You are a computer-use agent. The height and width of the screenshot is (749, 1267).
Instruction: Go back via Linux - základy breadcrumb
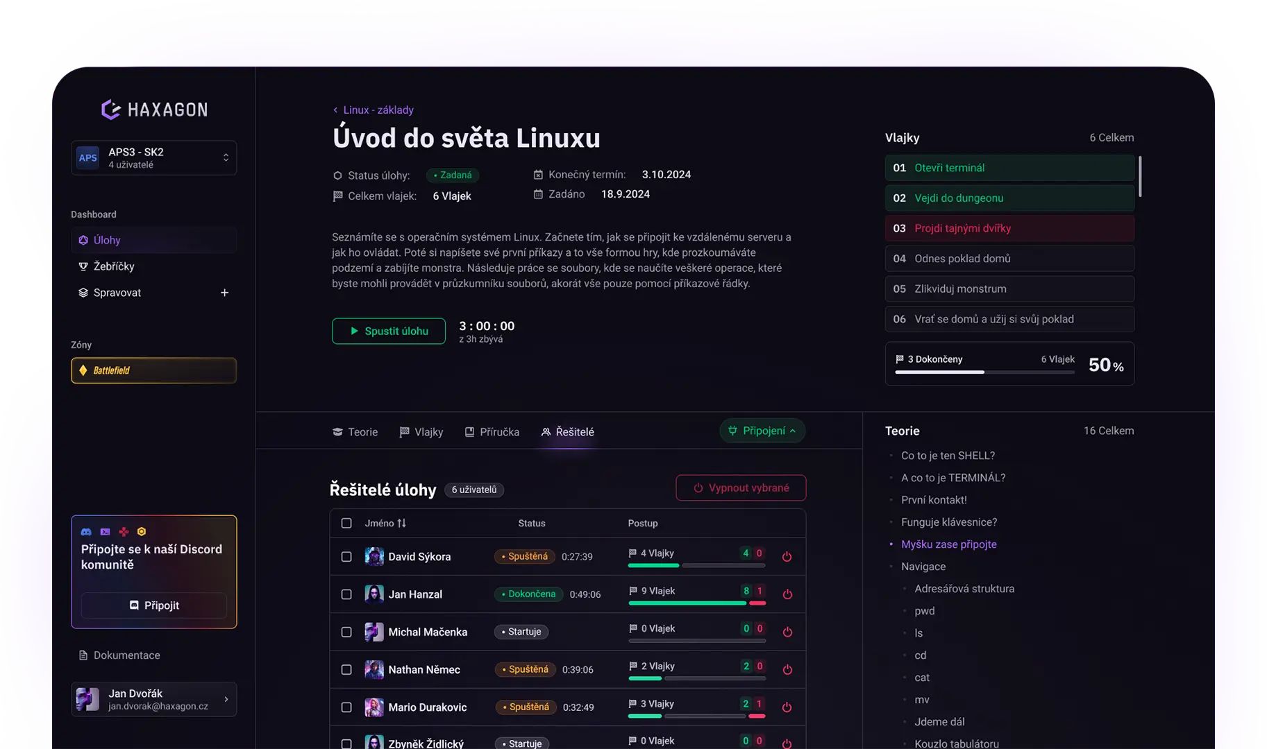(x=373, y=110)
